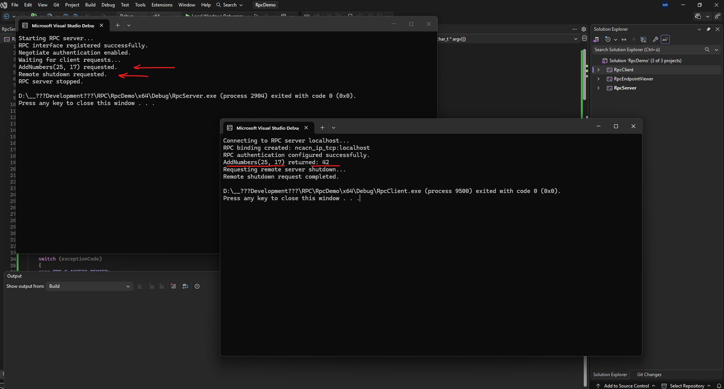
Task: Open Solution Explorer window position dropdown
Action: [699, 29]
